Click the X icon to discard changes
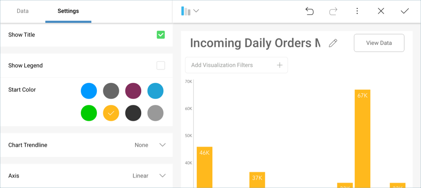The height and width of the screenshot is (188, 421). [x=381, y=11]
